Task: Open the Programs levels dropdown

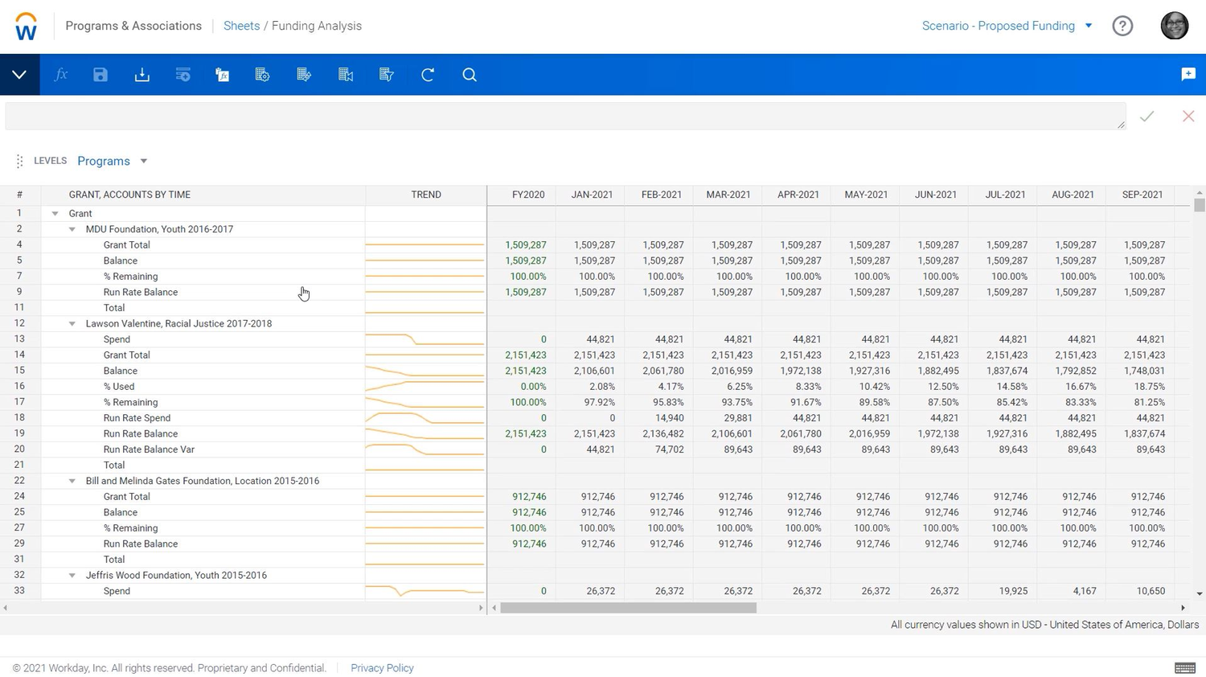Action: 113,161
